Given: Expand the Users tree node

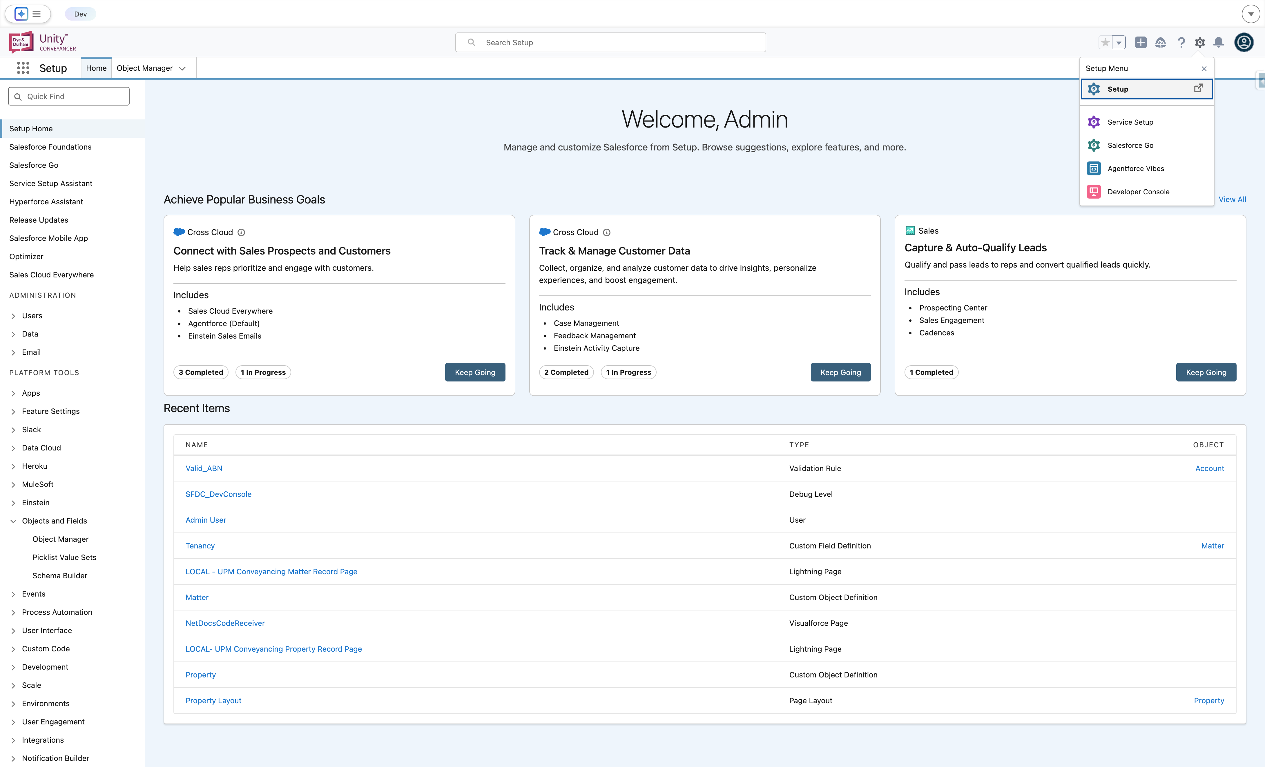Looking at the screenshot, I should [x=13, y=316].
